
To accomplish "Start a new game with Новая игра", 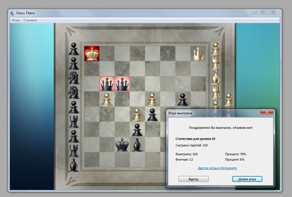I will 247,179.
